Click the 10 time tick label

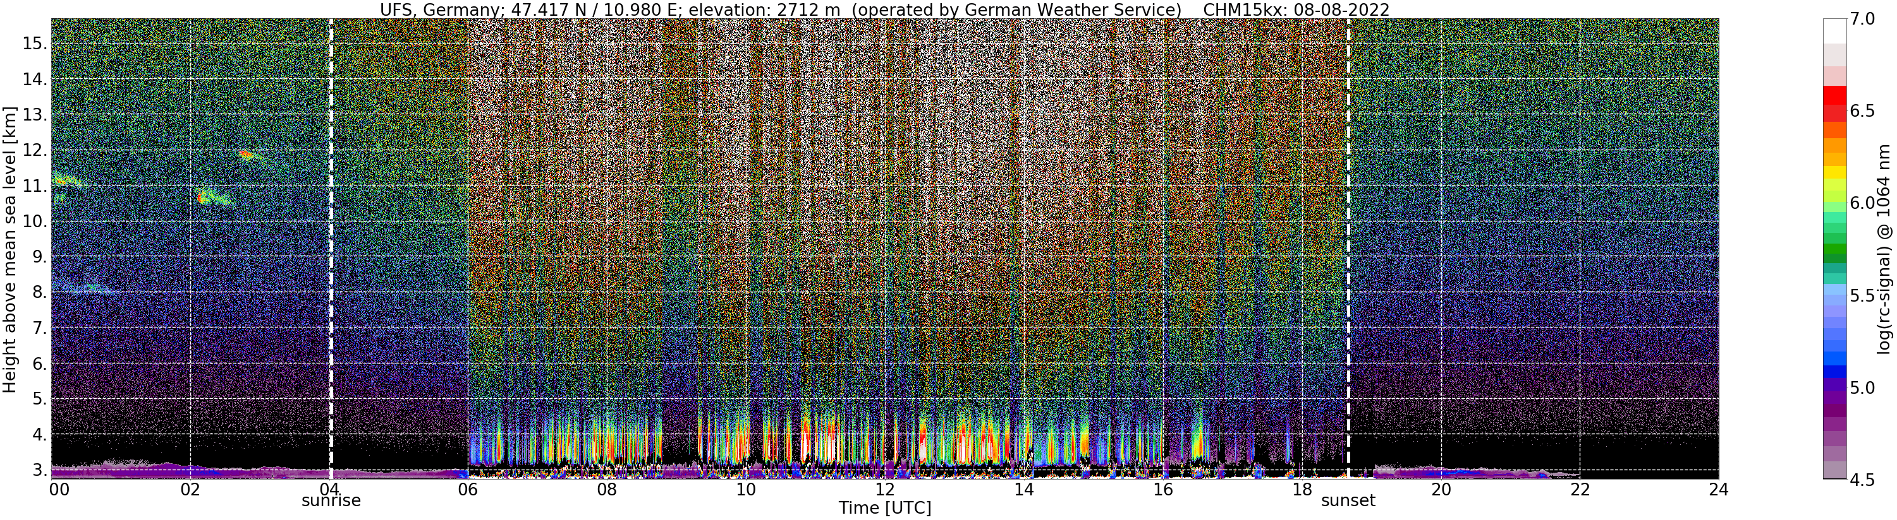[745, 489]
